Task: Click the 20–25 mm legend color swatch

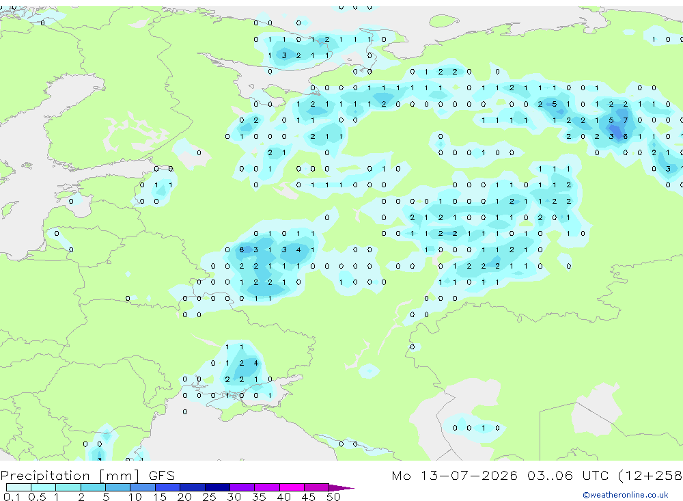Action: pos(193,487)
